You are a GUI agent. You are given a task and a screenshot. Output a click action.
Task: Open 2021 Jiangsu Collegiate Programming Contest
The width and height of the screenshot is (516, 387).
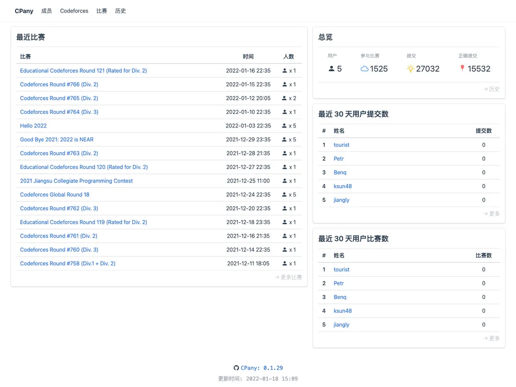(76, 181)
